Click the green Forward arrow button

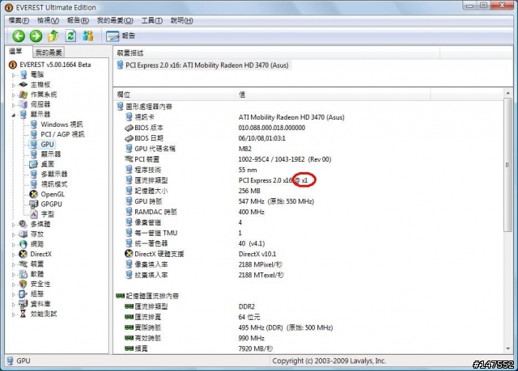click(36, 36)
